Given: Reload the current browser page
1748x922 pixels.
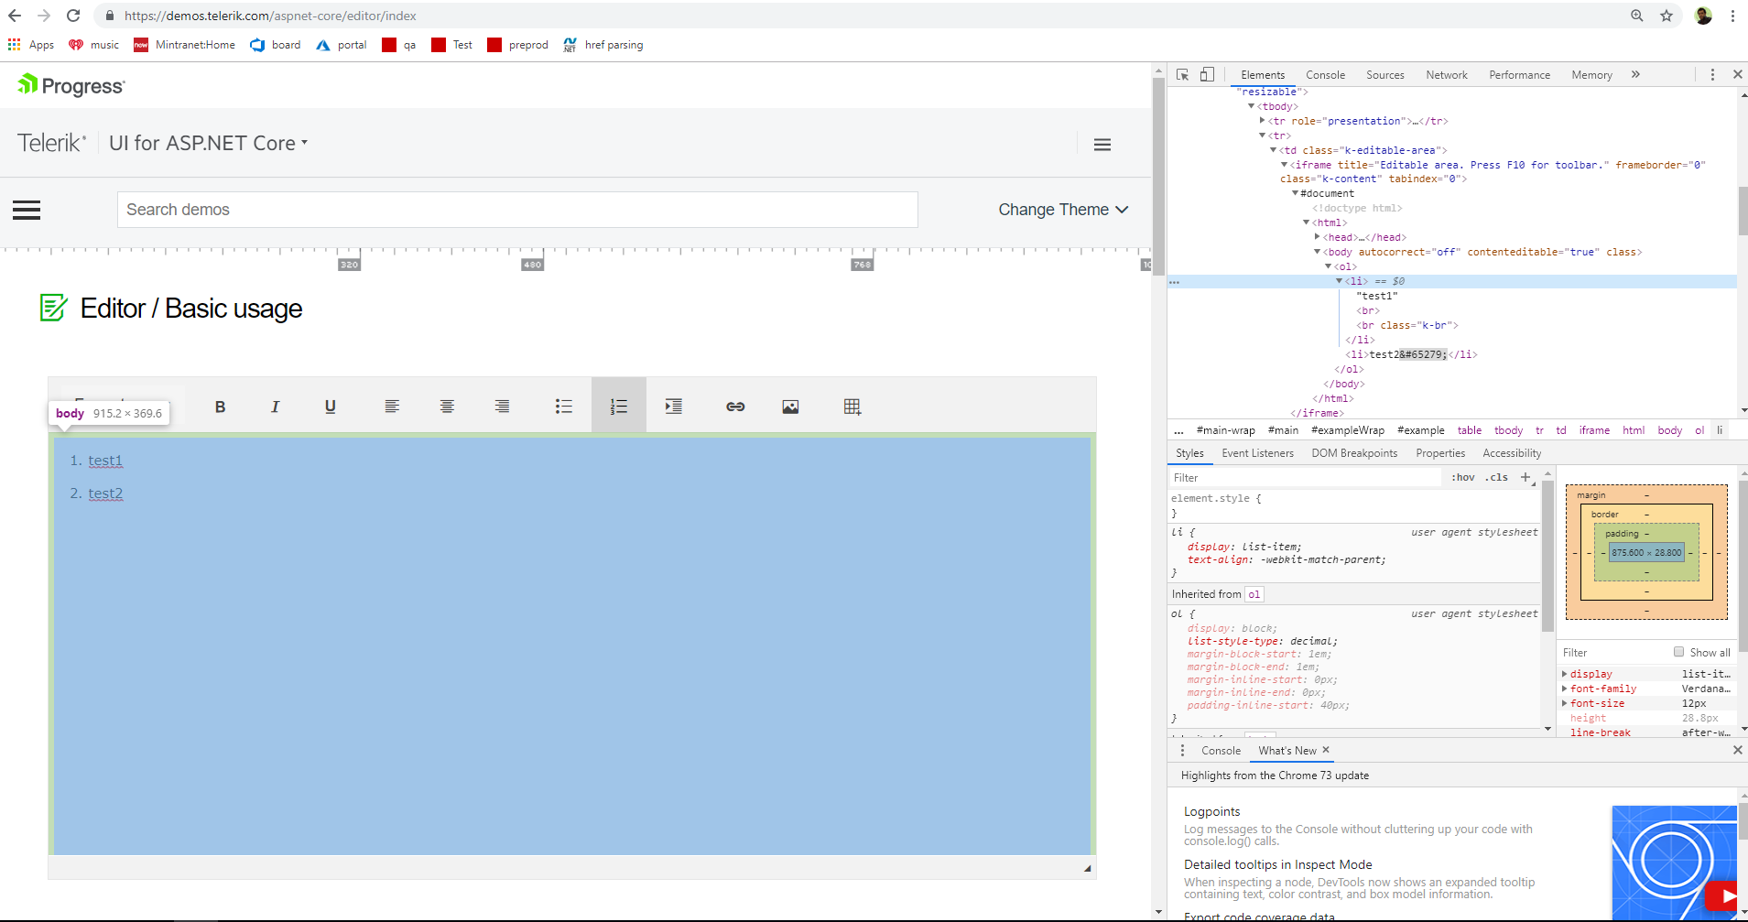Looking at the screenshot, I should (x=73, y=16).
